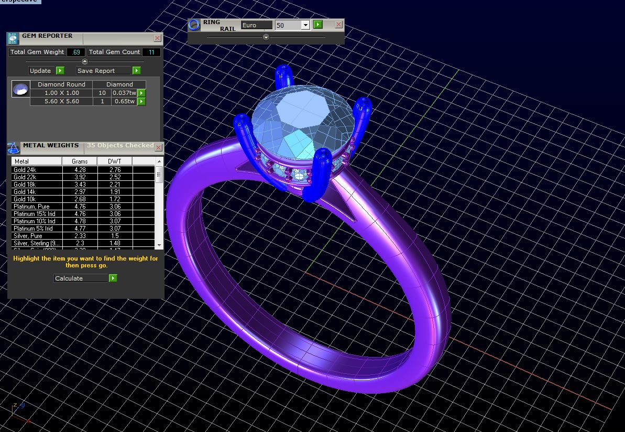This screenshot has width=625, height=432.
Task: Click the 1.00 X 1.00 gem size cell
Action: click(x=61, y=93)
